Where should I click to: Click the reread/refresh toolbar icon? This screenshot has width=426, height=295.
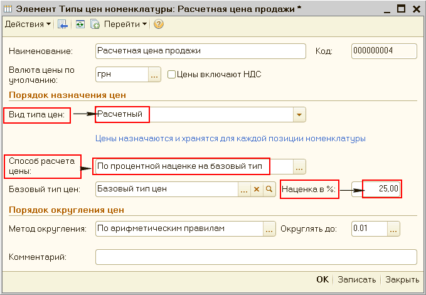[80, 24]
